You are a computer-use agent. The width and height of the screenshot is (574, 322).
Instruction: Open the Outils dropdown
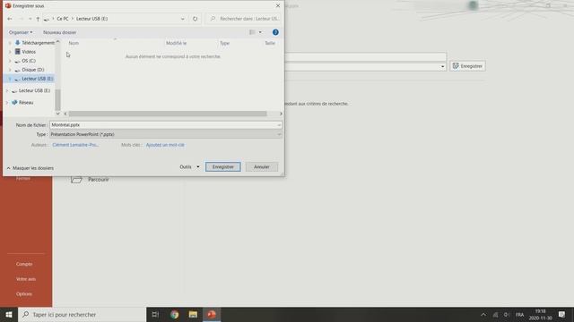[x=189, y=167]
